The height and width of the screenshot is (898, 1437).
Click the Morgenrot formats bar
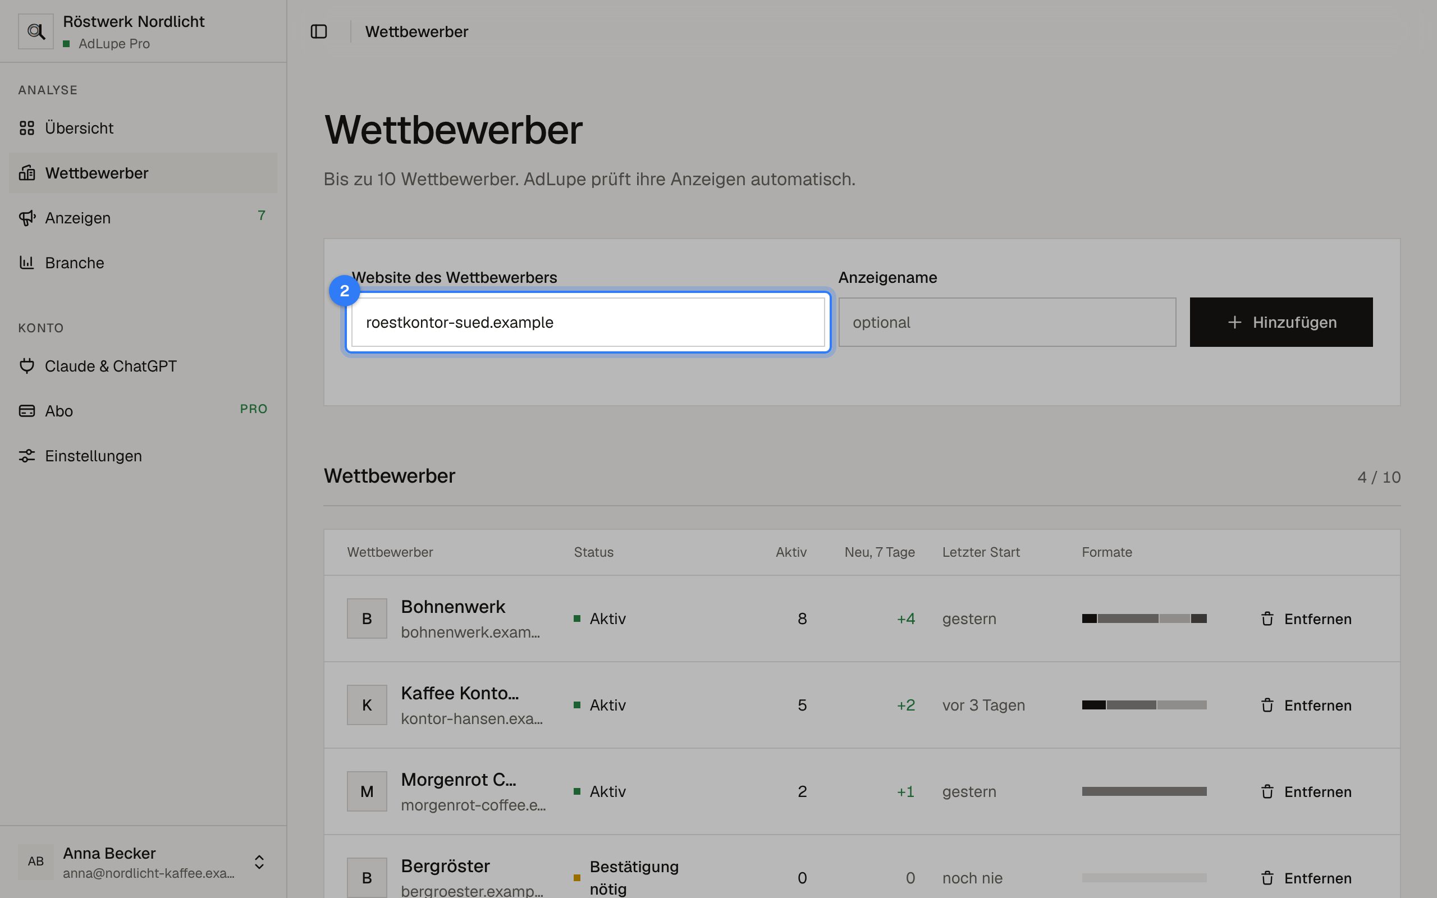(x=1144, y=791)
